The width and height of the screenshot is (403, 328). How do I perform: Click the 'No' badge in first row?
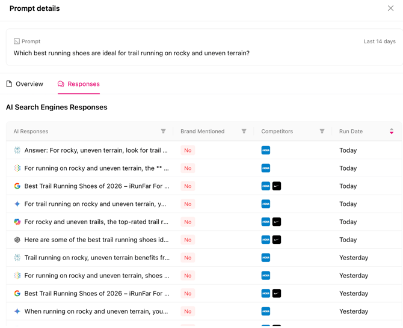[188, 150]
